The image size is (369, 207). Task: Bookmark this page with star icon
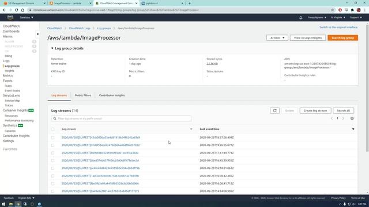333,10
